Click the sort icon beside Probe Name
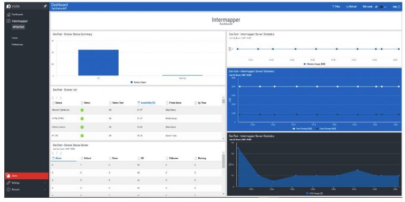405x202 pixels. tap(167, 103)
